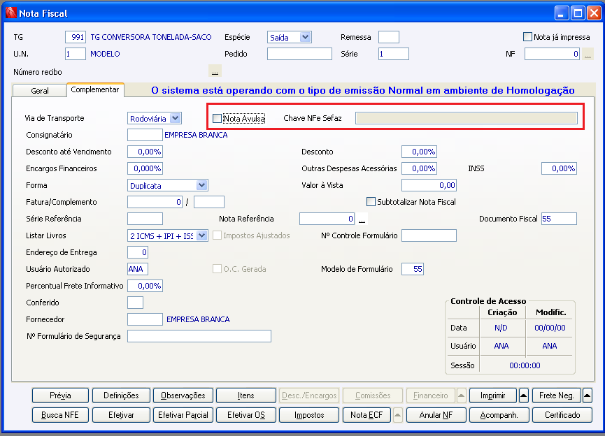Viewport: 605px width, 436px height.
Task: Click the Encargos Financeiros field
Action: tap(145, 168)
